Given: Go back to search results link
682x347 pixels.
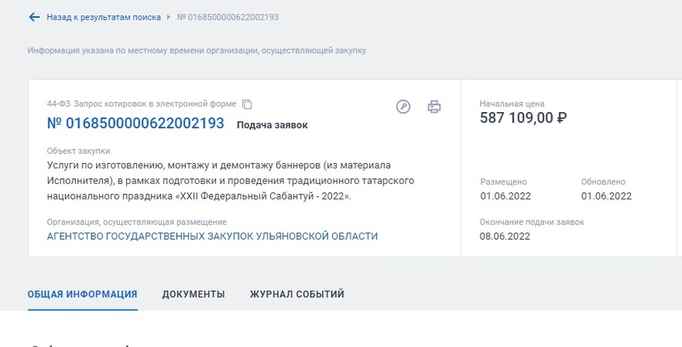Looking at the screenshot, I should 104,17.
